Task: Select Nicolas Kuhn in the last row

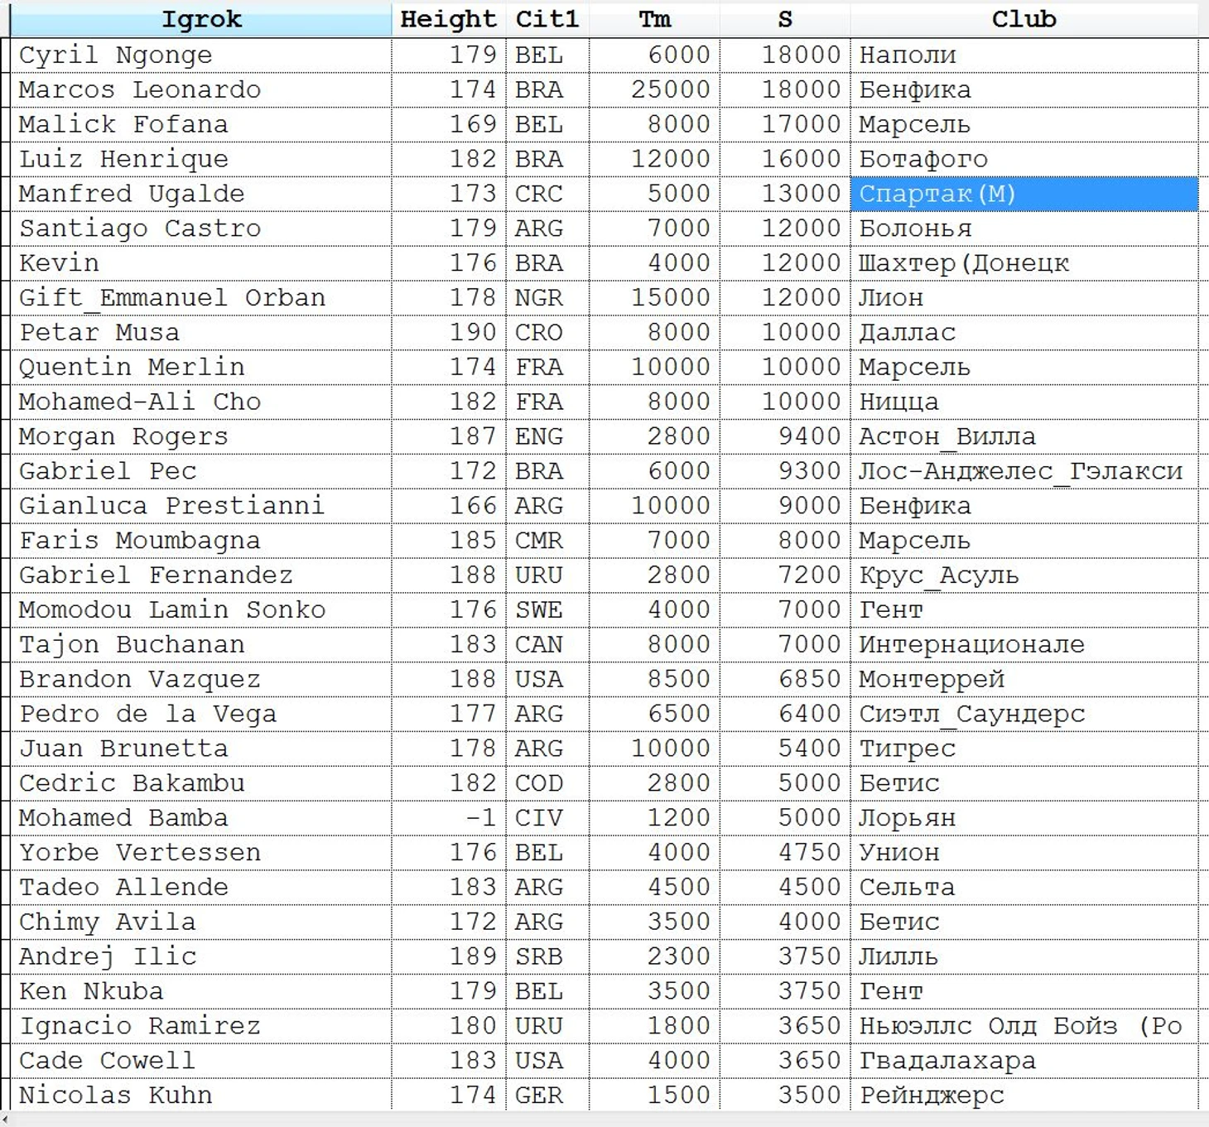Action: (x=116, y=1096)
